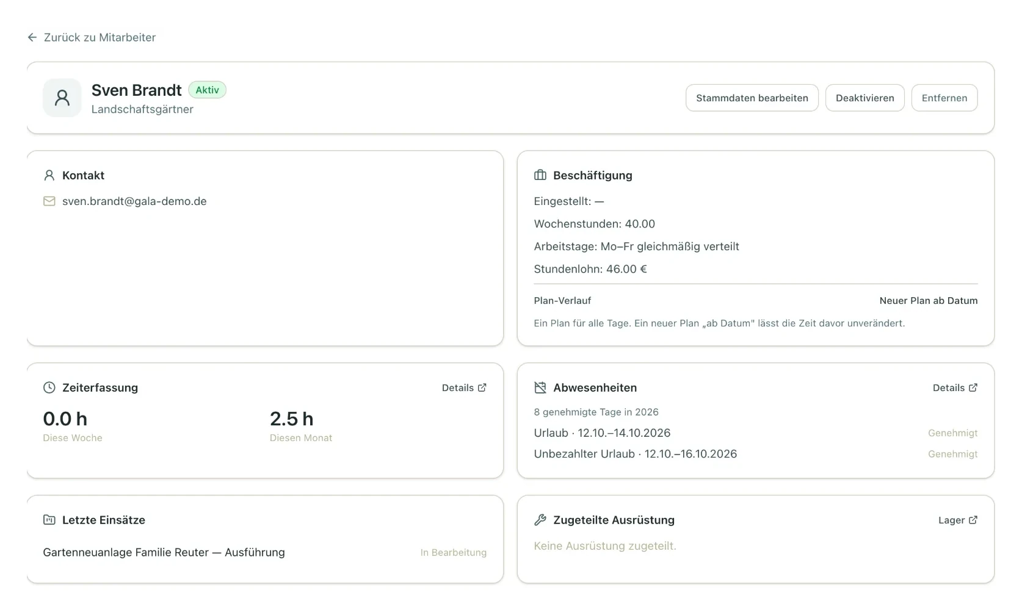Click Unbezahlter Urlaub · 12.10.–16.10.2026 entry
The width and height of the screenshot is (1022, 615).
pos(636,453)
